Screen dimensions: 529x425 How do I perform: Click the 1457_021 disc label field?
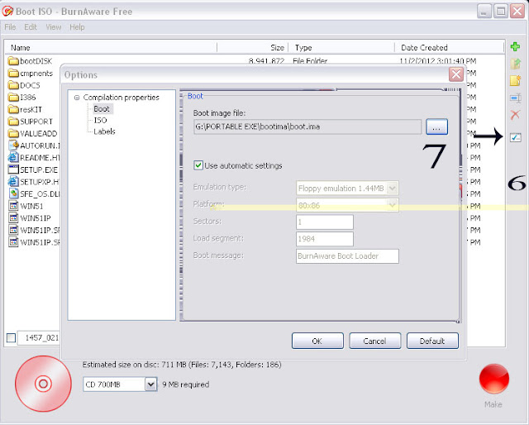coord(39,337)
